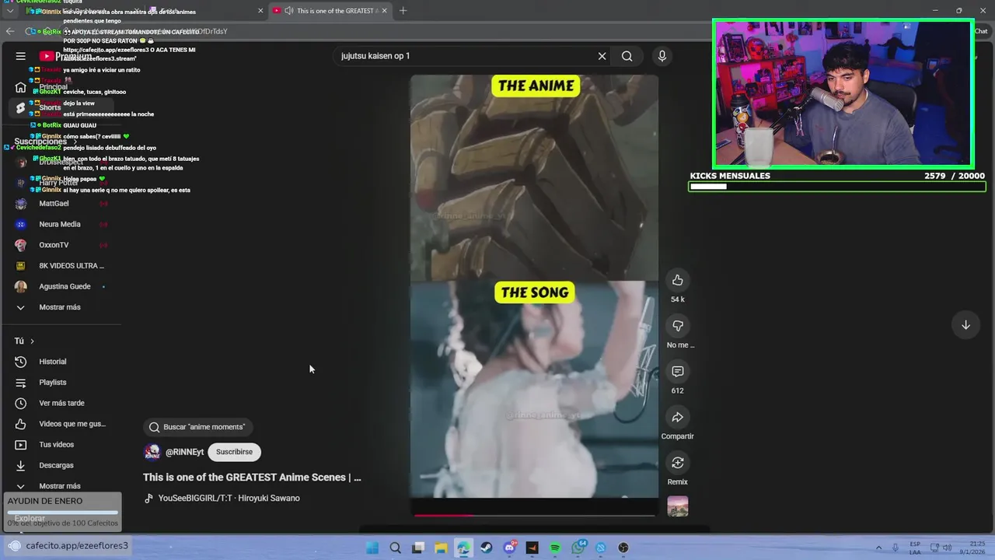995x560 pixels.
Task: Like the Short with thumbs up
Action: 678,280
